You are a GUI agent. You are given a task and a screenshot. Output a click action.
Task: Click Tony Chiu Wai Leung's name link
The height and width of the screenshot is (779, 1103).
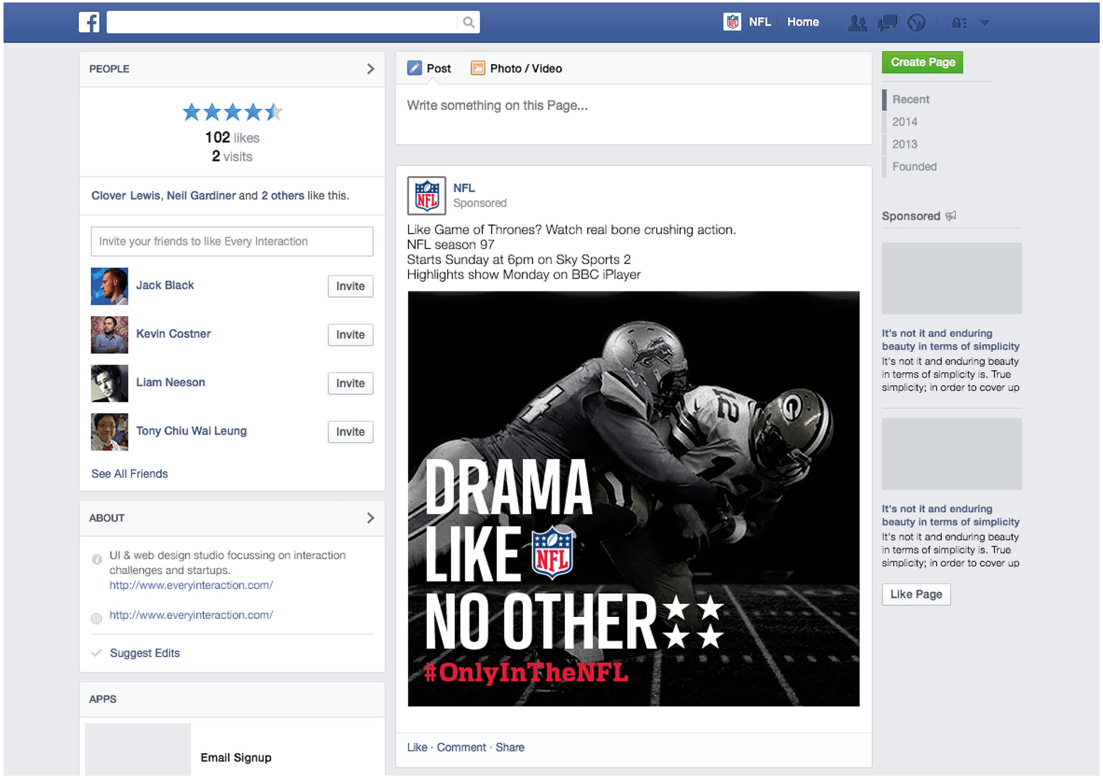(x=191, y=431)
